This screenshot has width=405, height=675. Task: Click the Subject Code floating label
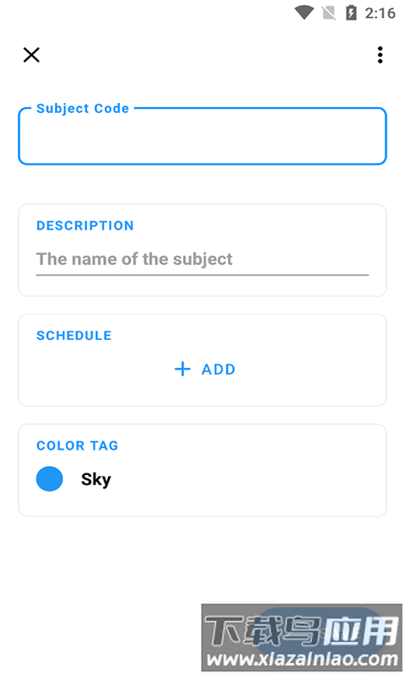[x=83, y=108]
